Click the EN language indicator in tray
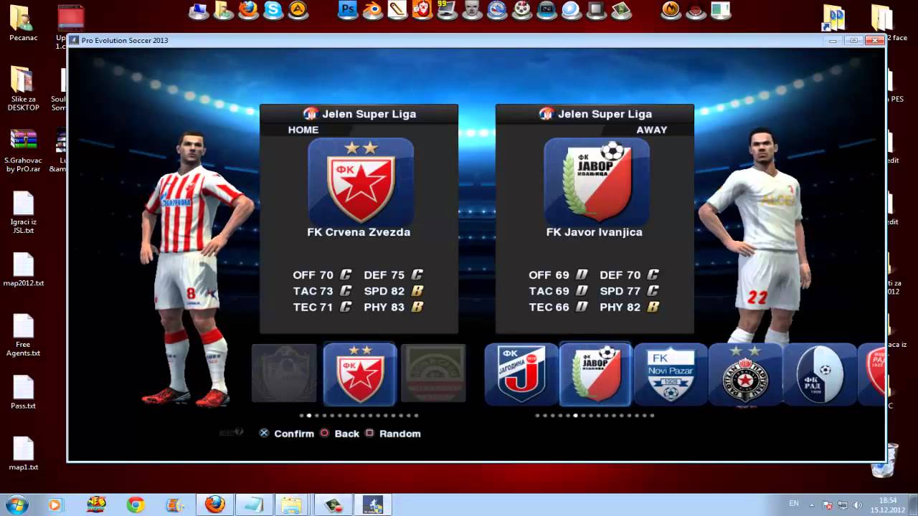 (794, 504)
